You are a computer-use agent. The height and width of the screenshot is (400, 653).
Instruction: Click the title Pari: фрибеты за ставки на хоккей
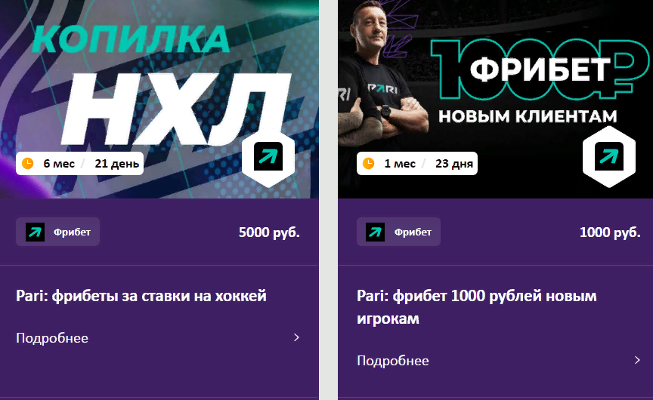tap(141, 296)
